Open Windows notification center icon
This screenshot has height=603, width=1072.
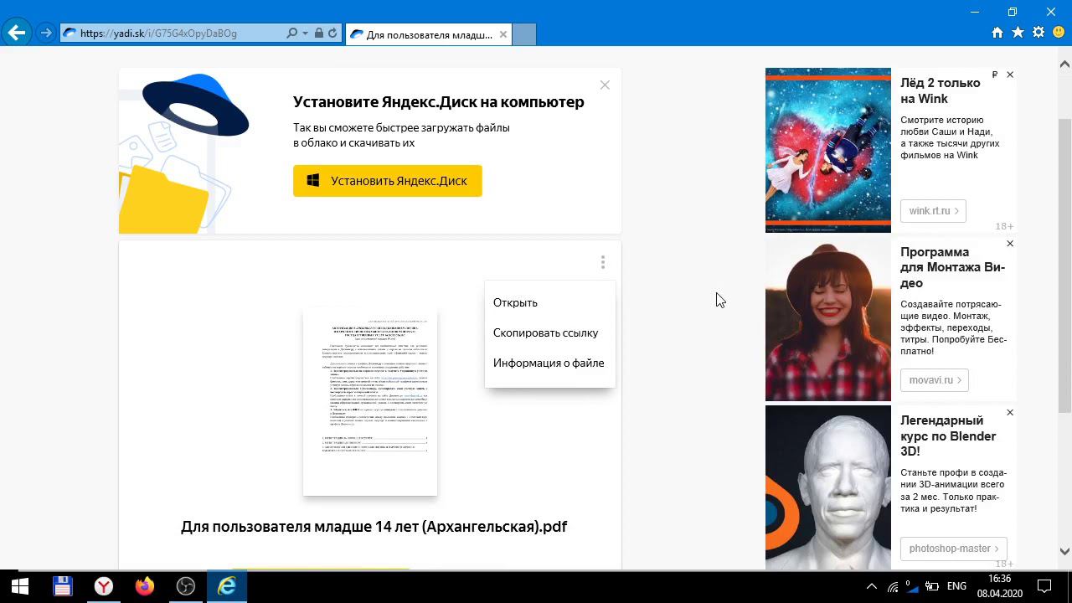(1045, 587)
